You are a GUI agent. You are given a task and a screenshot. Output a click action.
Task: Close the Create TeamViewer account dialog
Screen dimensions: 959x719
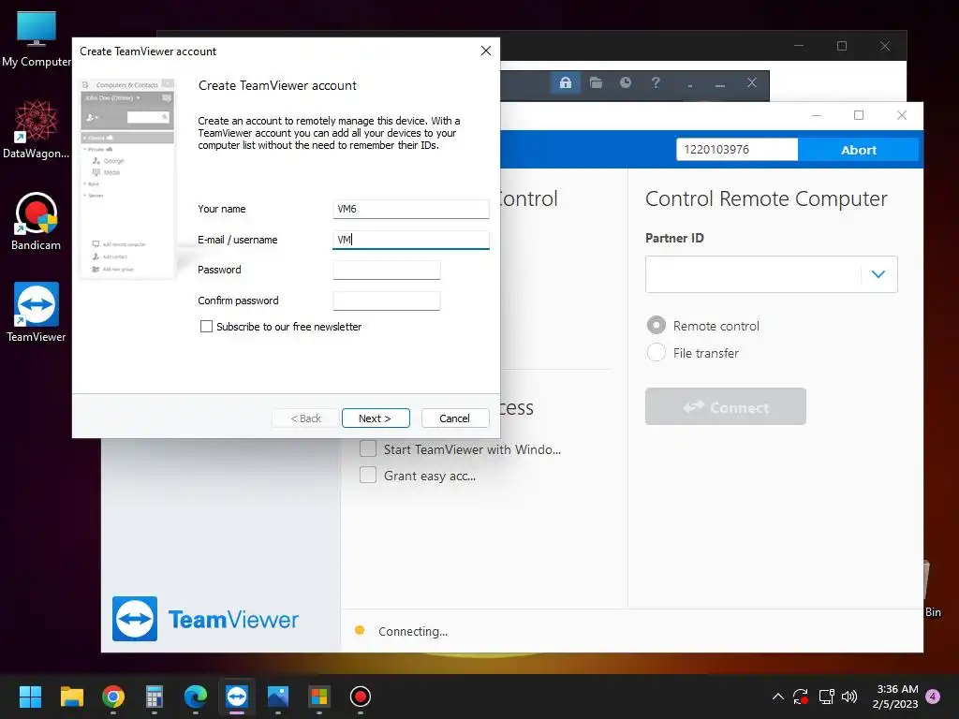coord(486,51)
